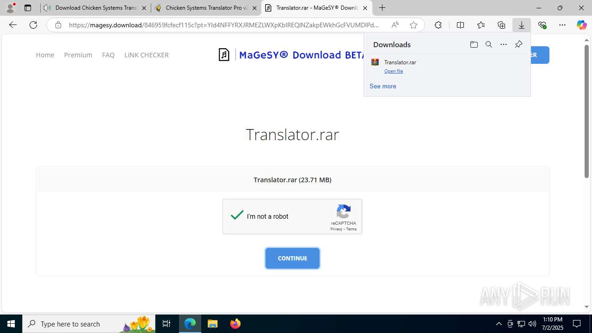Open a new tab
This screenshot has height=333, width=592.
pyautogui.click(x=382, y=8)
